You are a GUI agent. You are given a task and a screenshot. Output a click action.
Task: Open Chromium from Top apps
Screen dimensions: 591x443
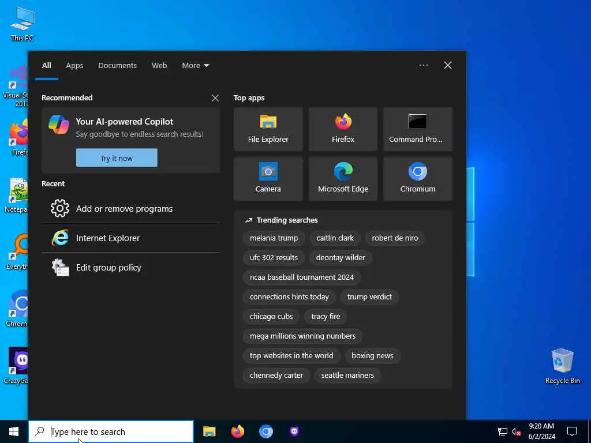pos(418,179)
